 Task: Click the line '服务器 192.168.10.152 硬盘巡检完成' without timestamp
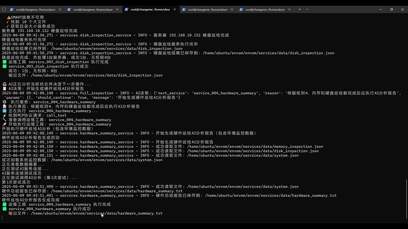[40, 31]
